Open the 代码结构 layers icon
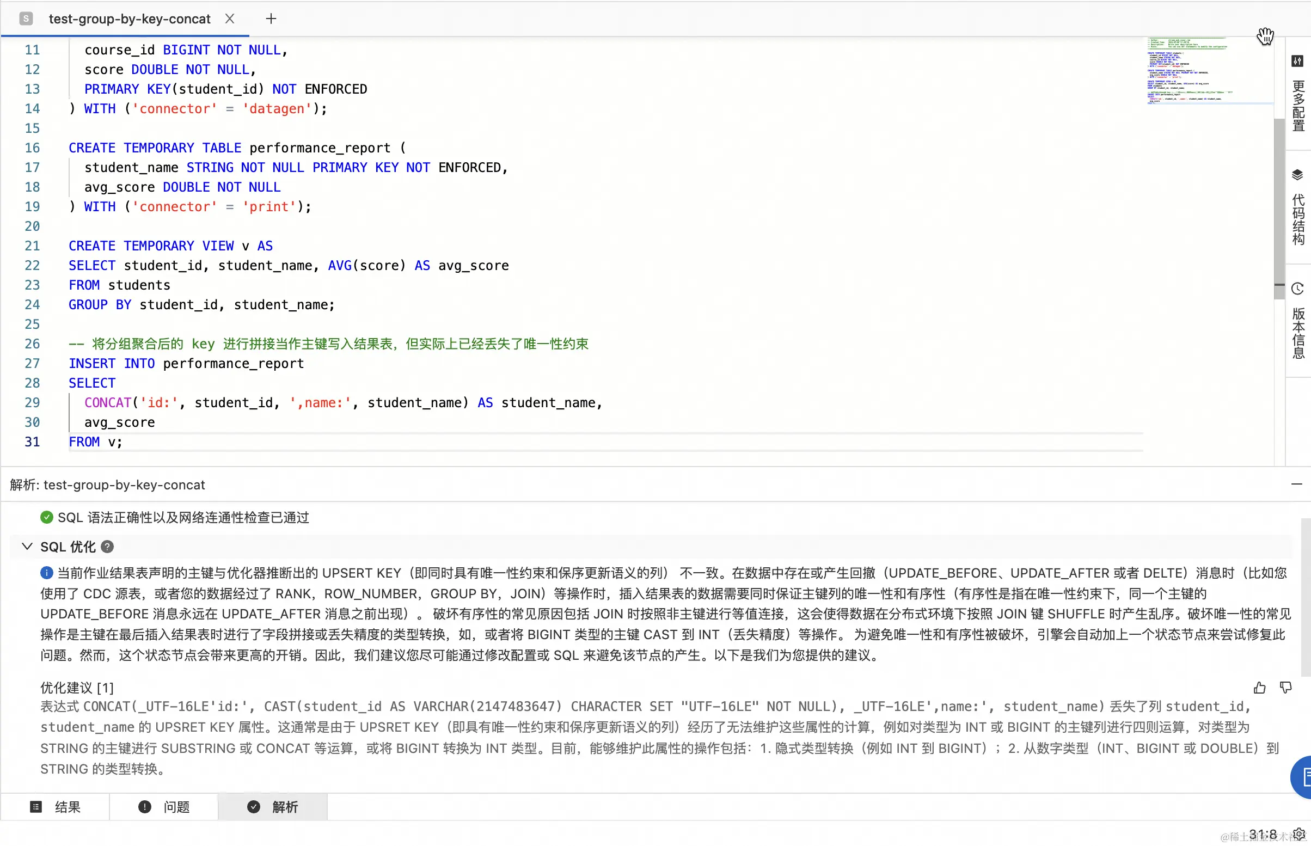This screenshot has height=846, width=1311. pyautogui.click(x=1297, y=175)
